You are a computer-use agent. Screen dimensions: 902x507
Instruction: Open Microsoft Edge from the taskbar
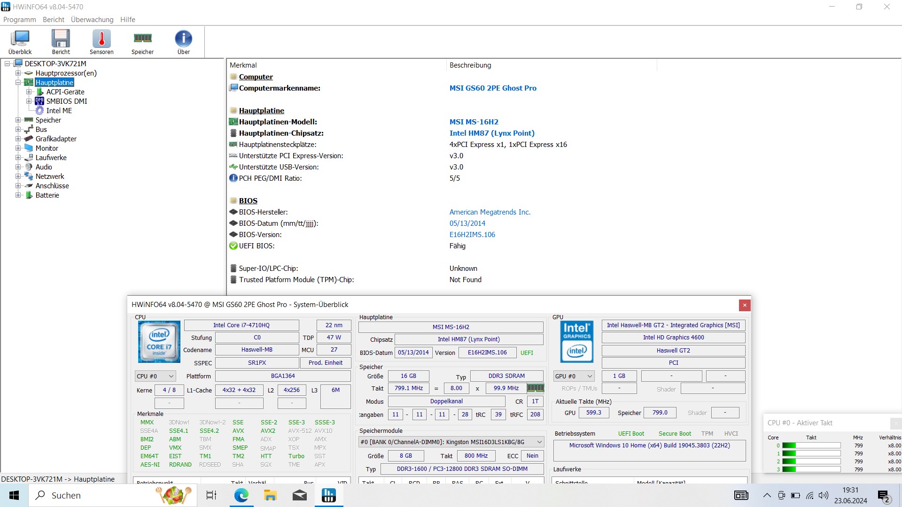tap(241, 495)
